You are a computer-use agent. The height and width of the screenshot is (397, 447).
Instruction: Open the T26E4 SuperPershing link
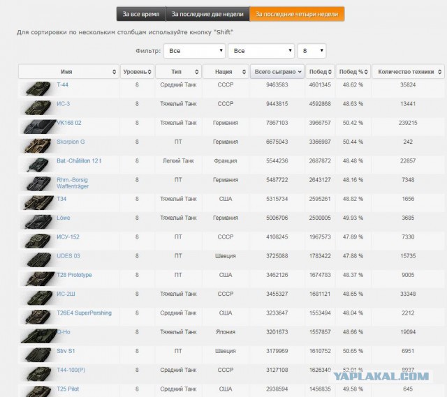(x=84, y=313)
